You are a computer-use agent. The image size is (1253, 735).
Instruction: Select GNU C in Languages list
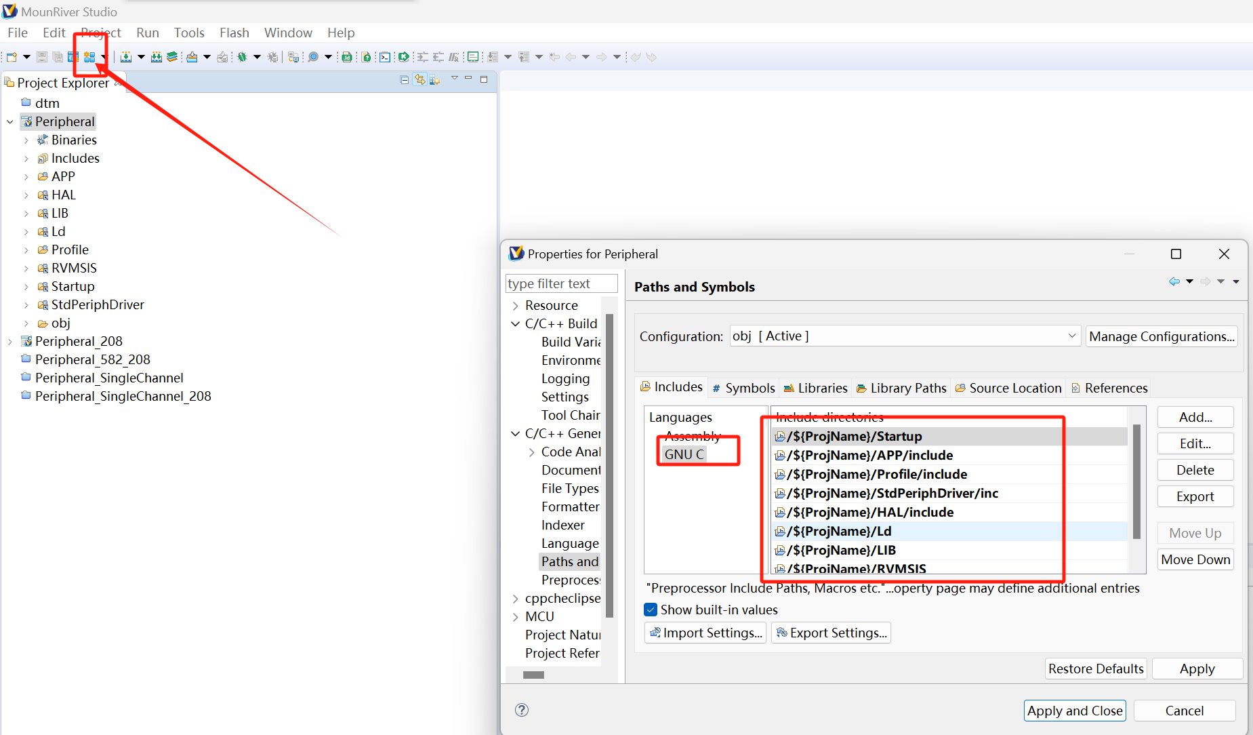point(684,454)
